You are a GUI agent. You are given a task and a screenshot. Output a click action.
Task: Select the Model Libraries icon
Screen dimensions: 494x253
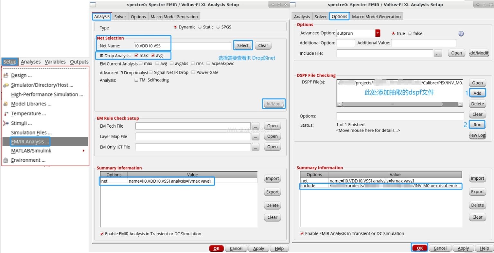6,104
